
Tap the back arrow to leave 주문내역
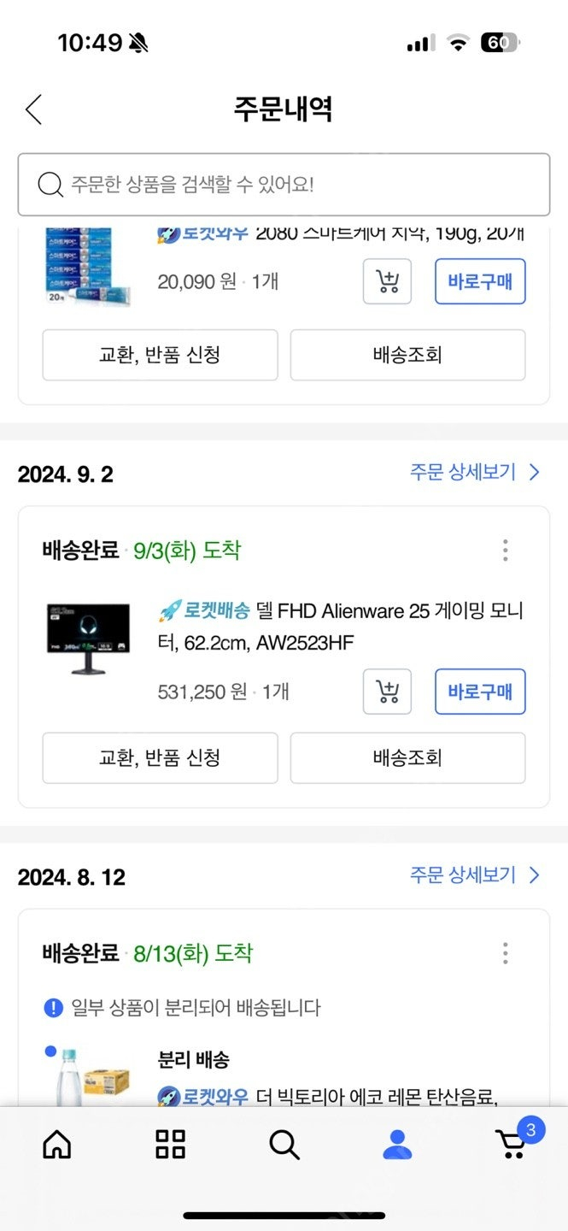click(32, 109)
